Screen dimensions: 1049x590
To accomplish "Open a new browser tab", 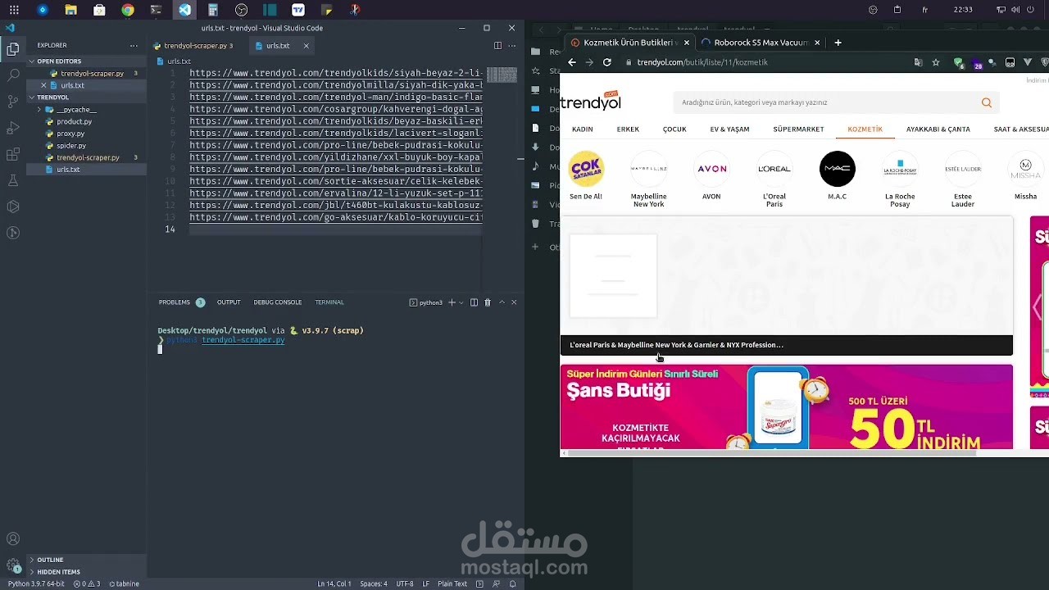I will 838,43.
